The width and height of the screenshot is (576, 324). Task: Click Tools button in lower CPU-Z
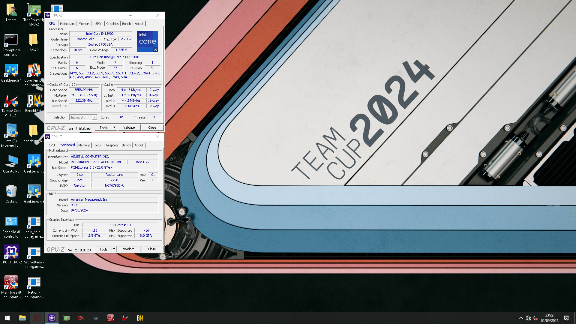tap(103, 249)
